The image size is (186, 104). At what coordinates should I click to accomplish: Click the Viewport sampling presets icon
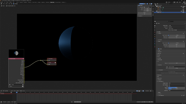pos(183,34)
